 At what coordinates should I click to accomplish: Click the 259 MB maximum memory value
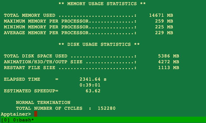164,21
